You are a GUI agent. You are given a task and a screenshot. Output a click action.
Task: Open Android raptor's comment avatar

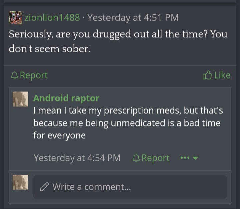(21, 99)
